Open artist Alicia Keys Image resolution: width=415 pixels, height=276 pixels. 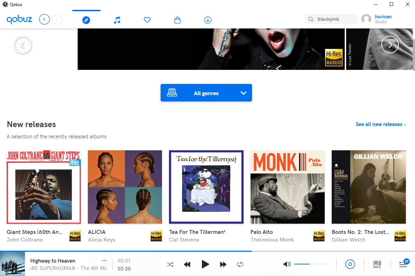[x=102, y=240]
